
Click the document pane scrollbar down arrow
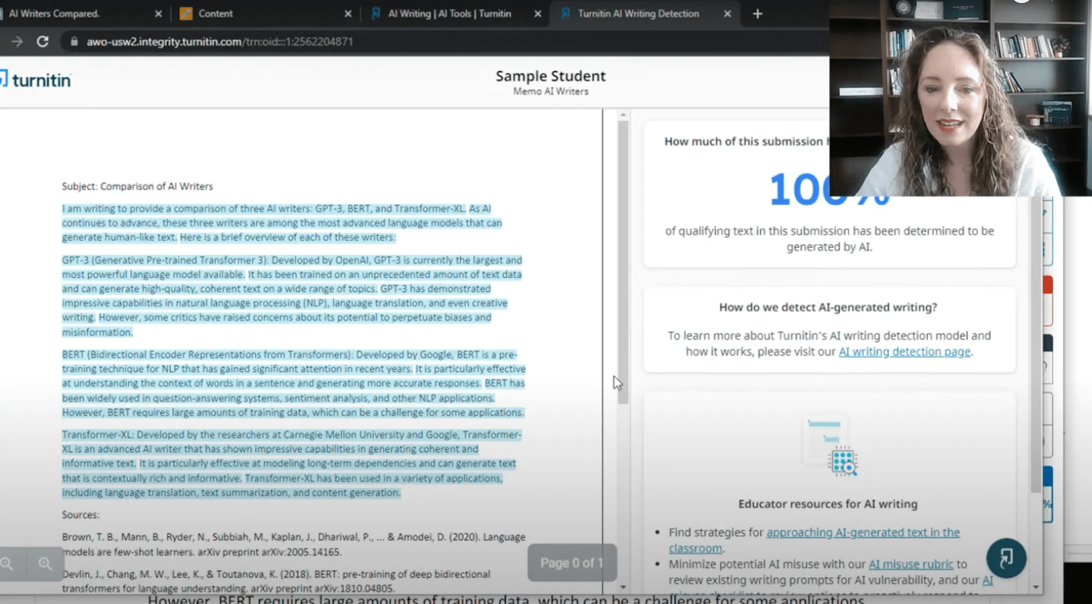[623, 587]
